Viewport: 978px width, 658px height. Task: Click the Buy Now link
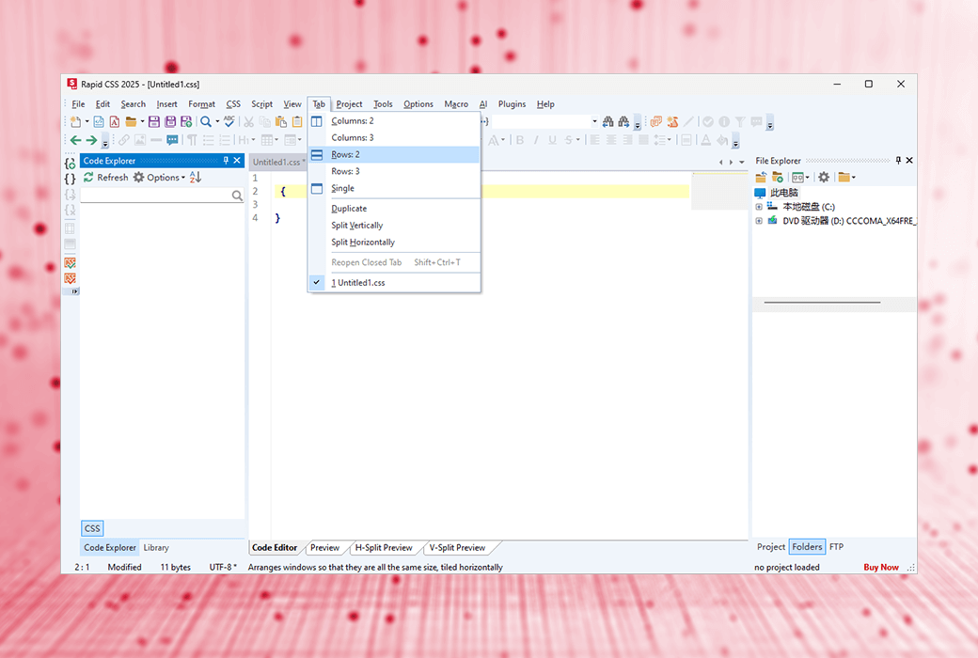point(881,567)
